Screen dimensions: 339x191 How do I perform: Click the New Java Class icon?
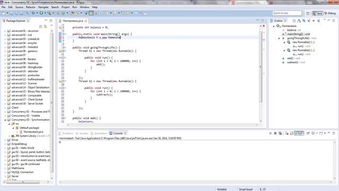click(63, 13)
